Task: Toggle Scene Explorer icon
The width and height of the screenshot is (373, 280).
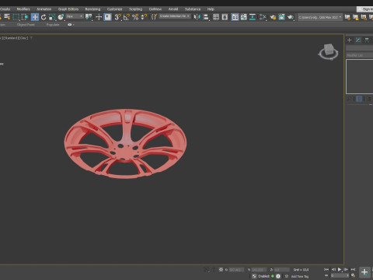Action: pyautogui.click(x=216, y=17)
